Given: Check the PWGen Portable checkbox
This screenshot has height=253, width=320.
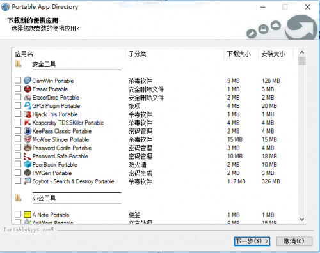Looking at the screenshot, I should coord(18,172).
